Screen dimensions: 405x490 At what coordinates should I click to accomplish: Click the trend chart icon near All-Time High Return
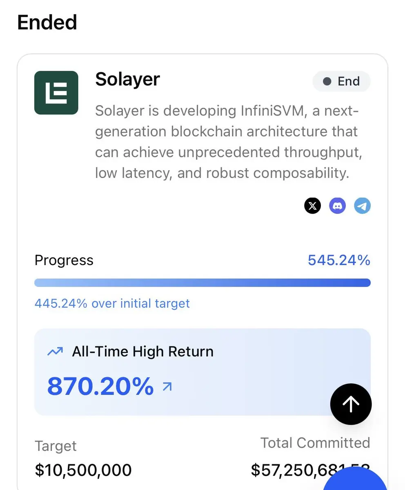click(55, 352)
